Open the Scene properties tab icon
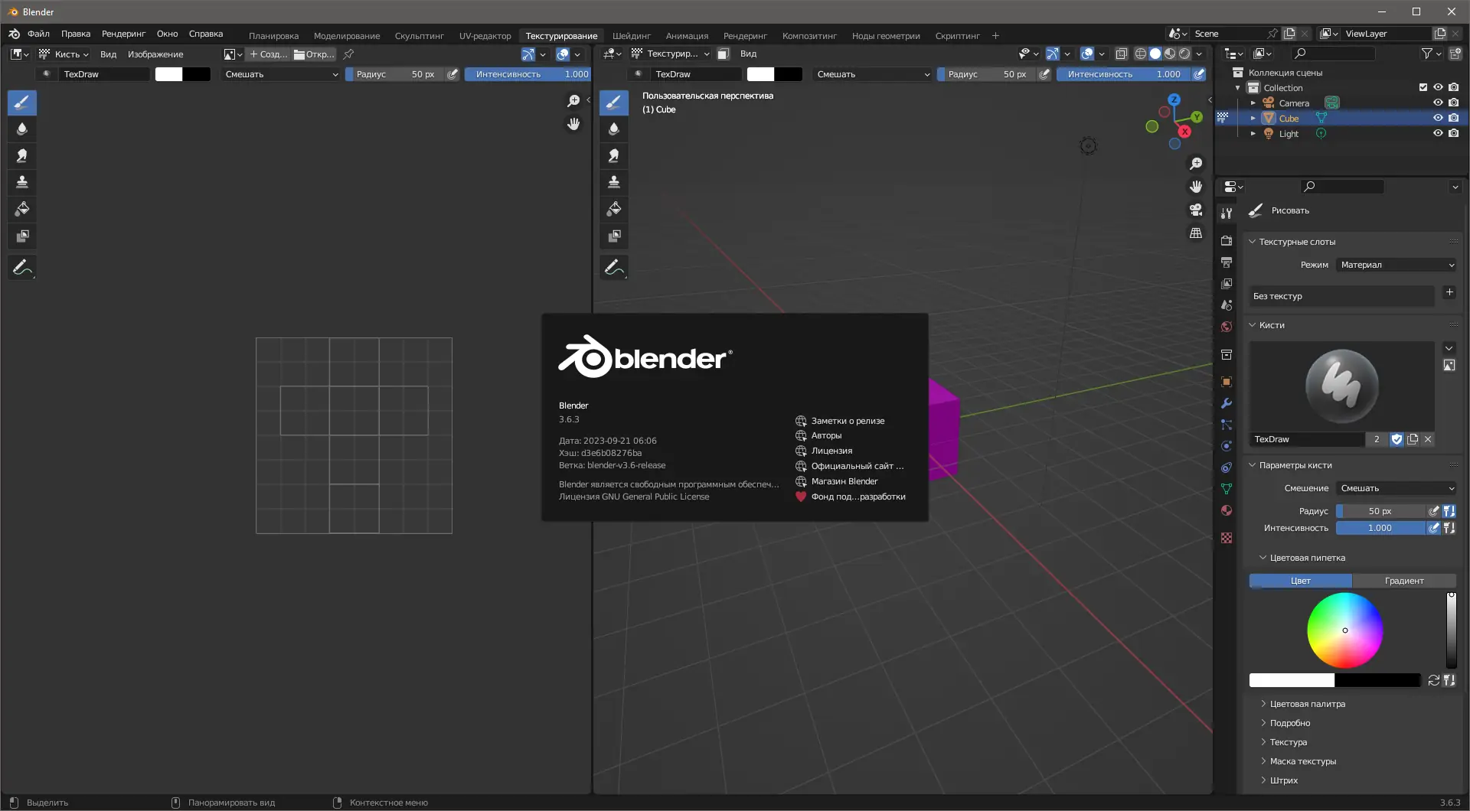The image size is (1470, 811). 1227,305
